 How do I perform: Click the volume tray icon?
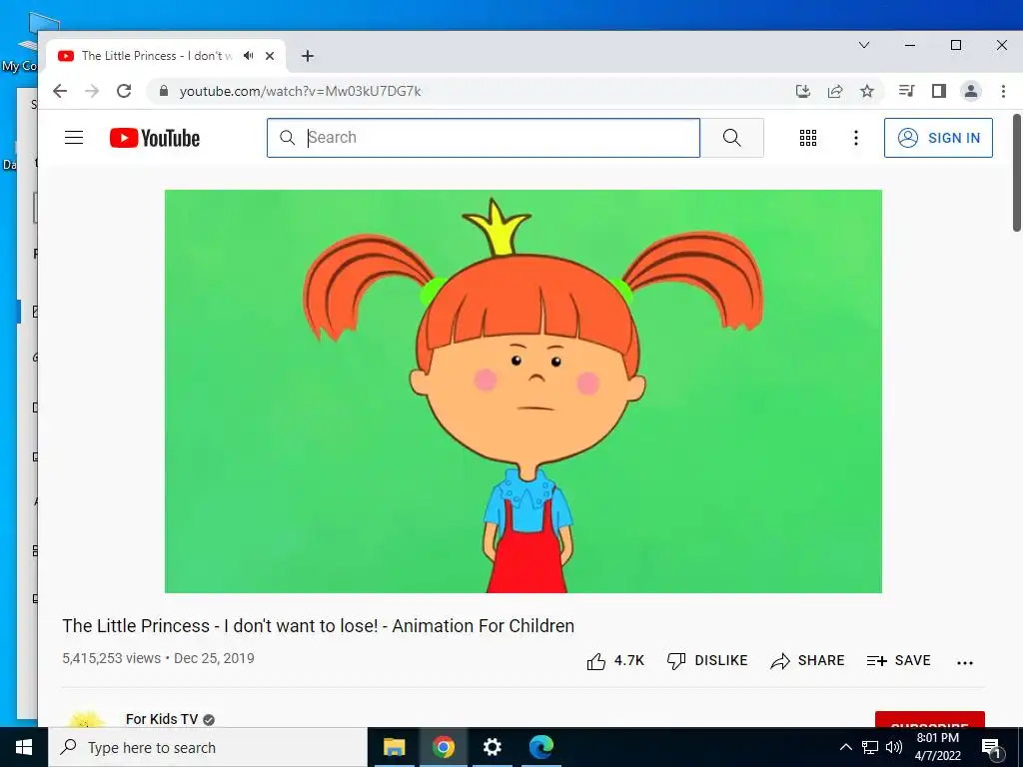click(894, 747)
